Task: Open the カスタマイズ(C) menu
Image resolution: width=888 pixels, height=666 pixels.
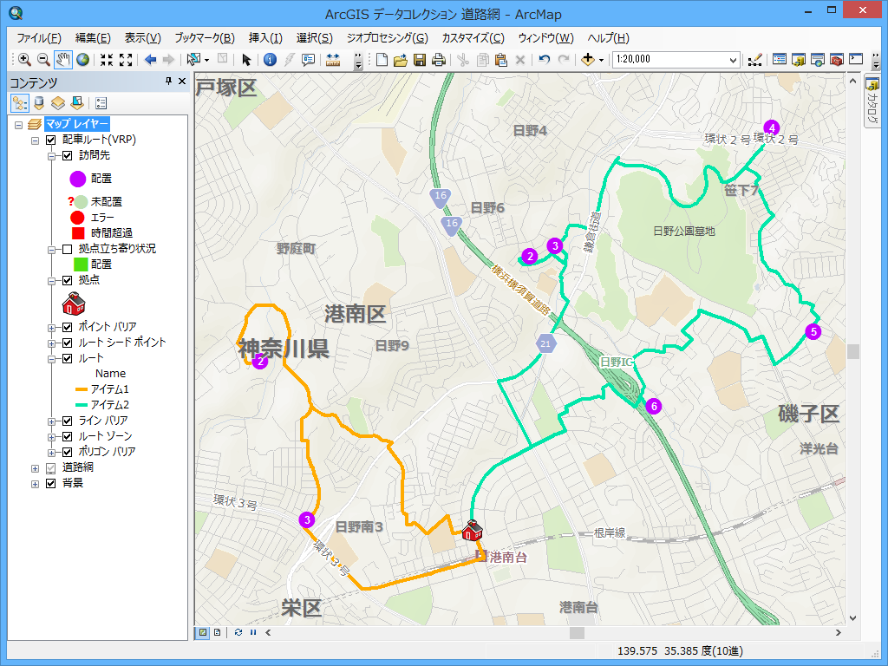Action: coord(473,38)
